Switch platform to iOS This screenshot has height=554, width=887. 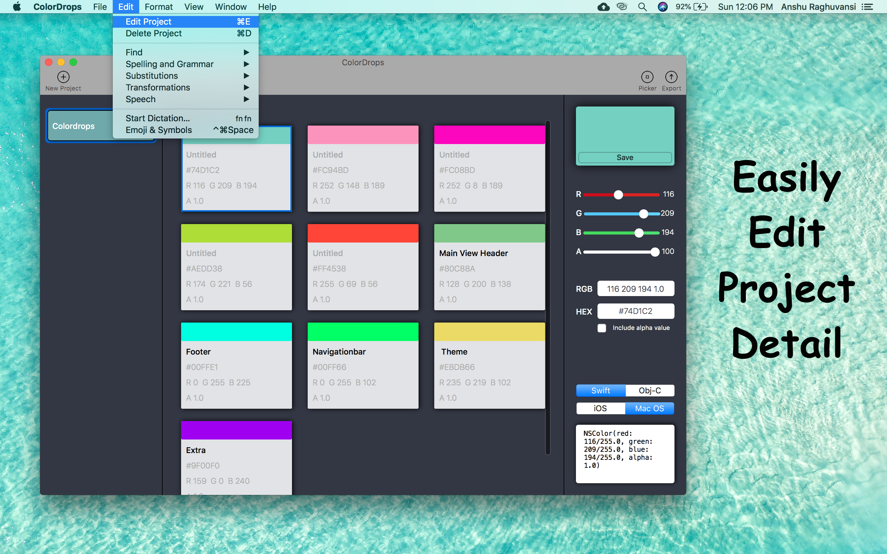[600, 408]
